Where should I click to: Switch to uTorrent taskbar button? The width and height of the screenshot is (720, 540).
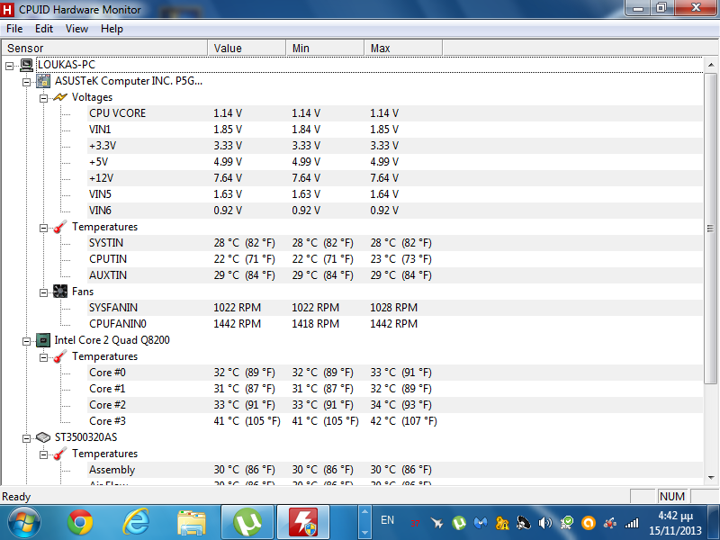247,522
